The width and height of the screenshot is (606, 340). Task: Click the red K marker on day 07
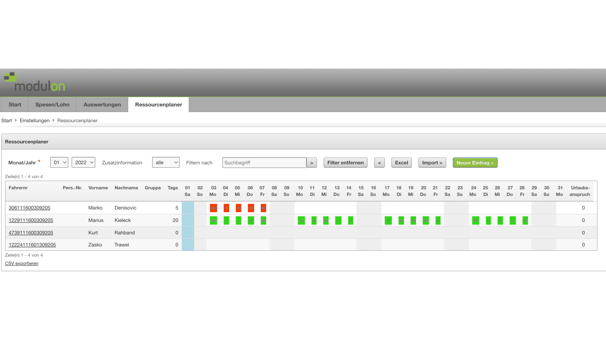pos(263,208)
